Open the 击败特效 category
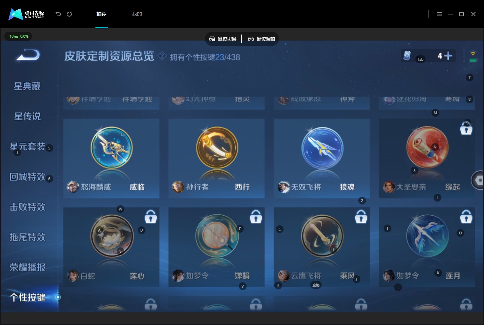 click(x=27, y=207)
